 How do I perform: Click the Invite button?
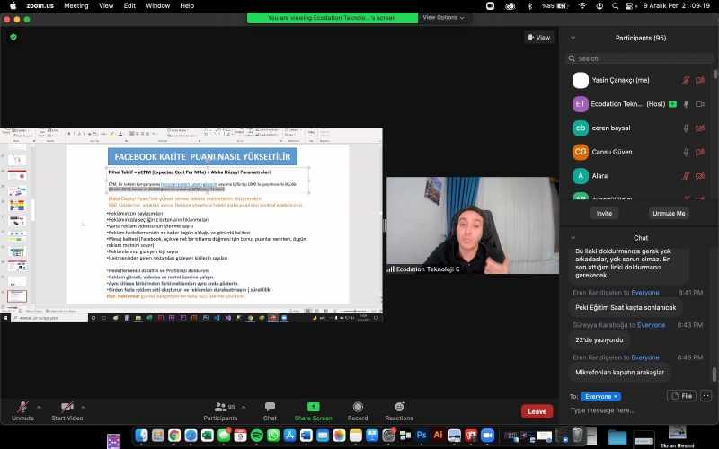604,213
